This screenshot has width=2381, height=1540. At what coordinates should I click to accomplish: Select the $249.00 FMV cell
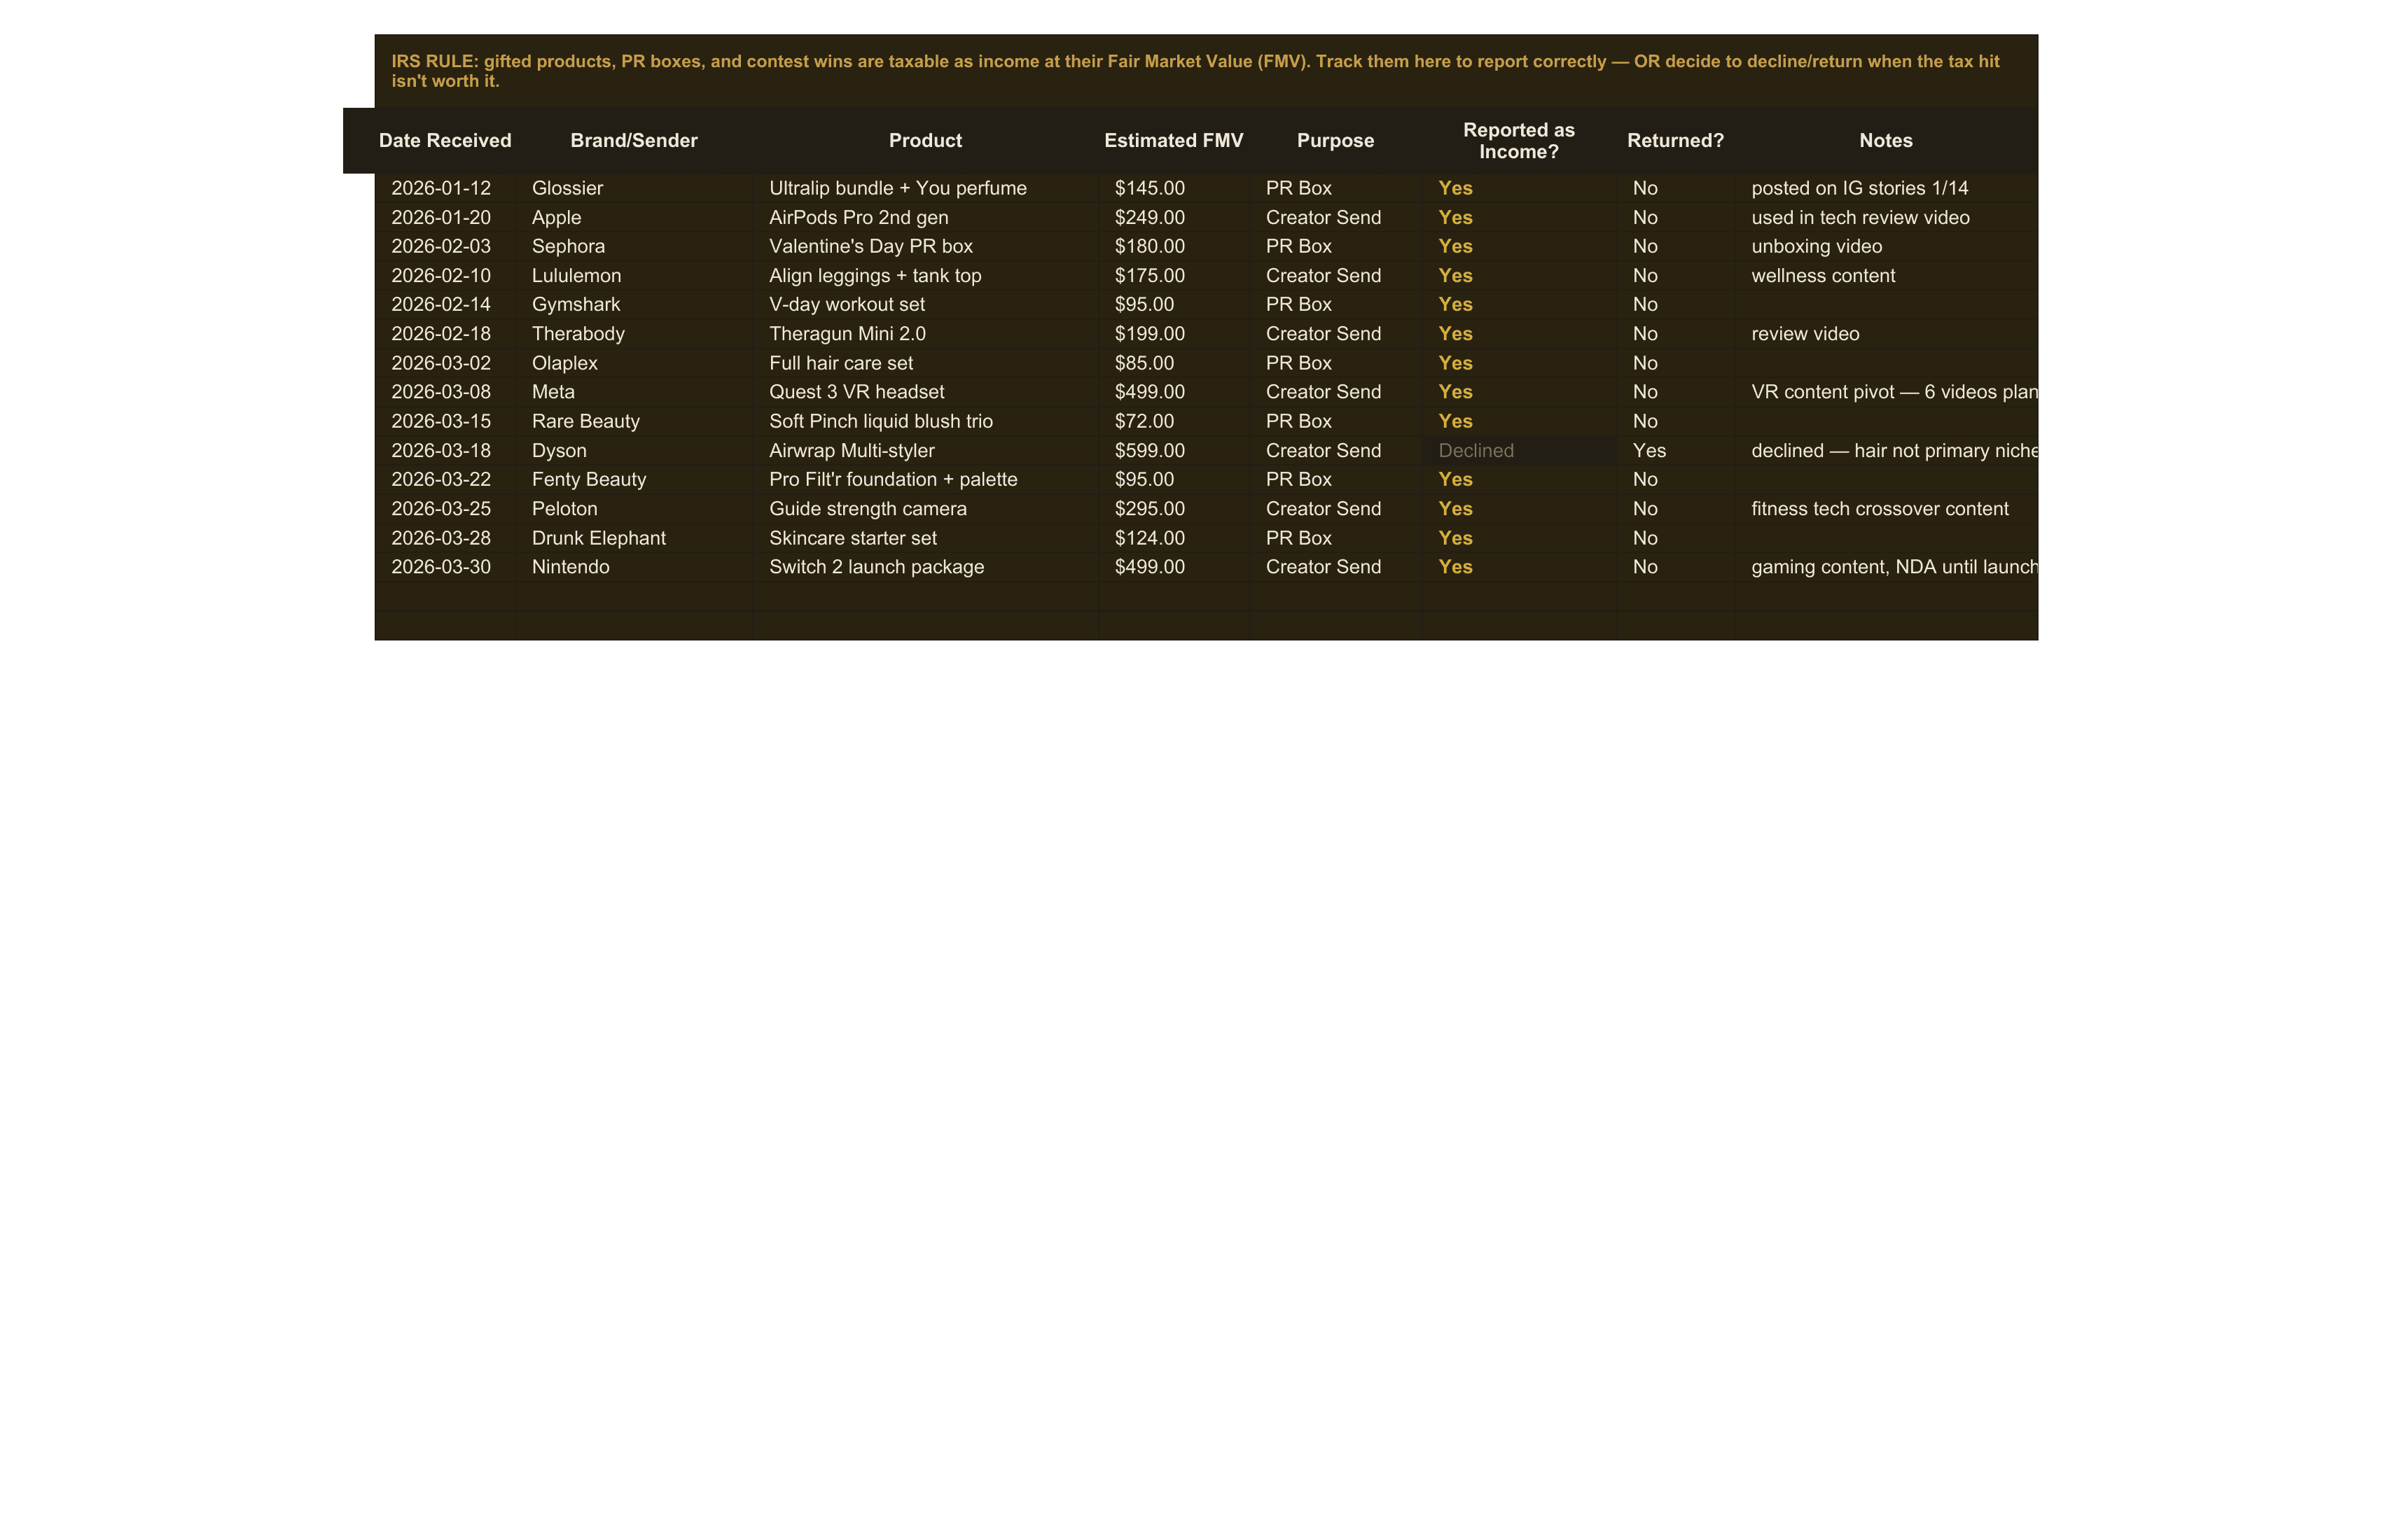[x=1174, y=217]
